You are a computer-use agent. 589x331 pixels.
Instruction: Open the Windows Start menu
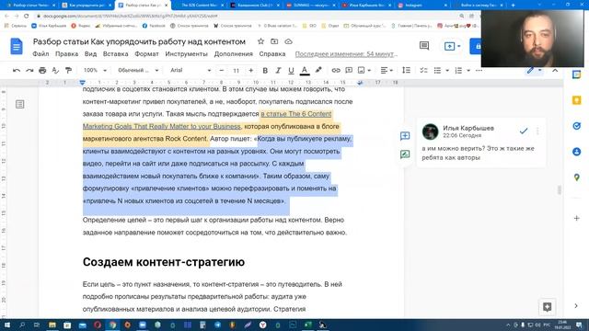coord(7,325)
